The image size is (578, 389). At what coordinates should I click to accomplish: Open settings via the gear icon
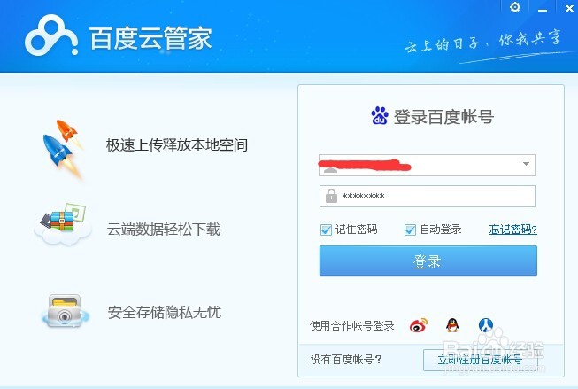[515, 7]
